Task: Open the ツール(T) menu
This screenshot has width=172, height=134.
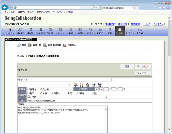Action: click(57, 12)
